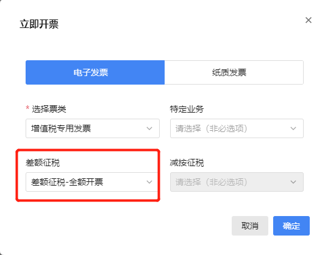Close the 立即开票 dialog with X icon
Screen dimensions: 325x255
(309, 20)
